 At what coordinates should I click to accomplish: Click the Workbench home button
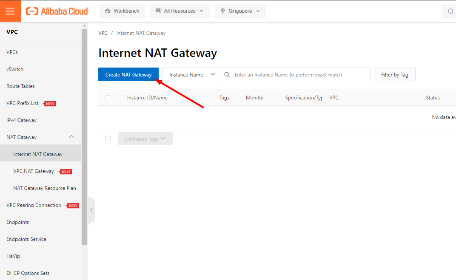(122, 11)
